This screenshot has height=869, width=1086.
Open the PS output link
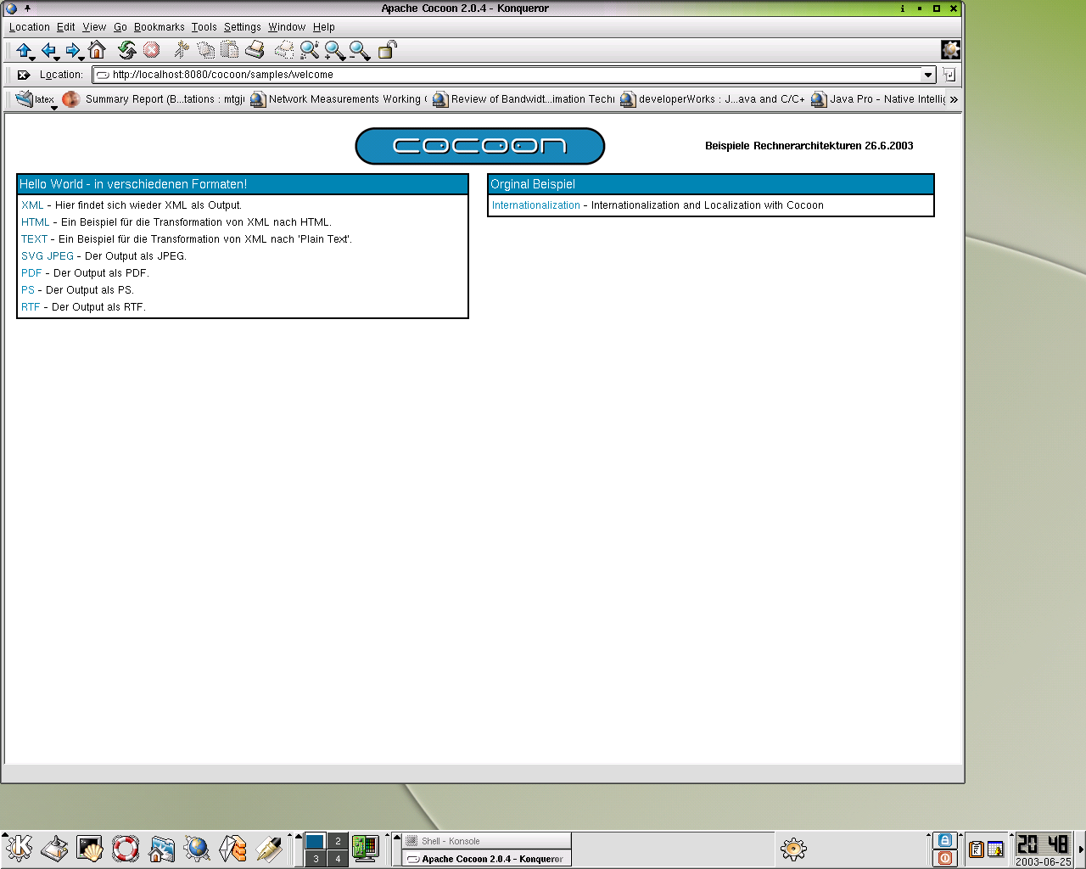(28, 290)
